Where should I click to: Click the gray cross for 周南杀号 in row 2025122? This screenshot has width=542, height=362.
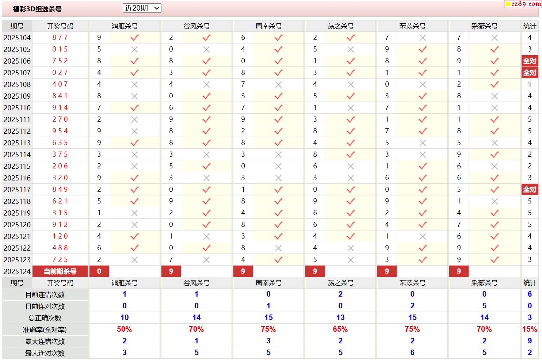(x=278, y=248)
